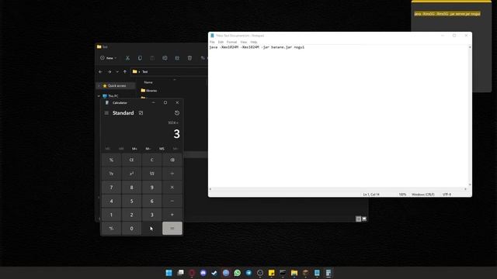Click the minus key in Calculator
The image size is (497, 279).
[x=172, y=201]
